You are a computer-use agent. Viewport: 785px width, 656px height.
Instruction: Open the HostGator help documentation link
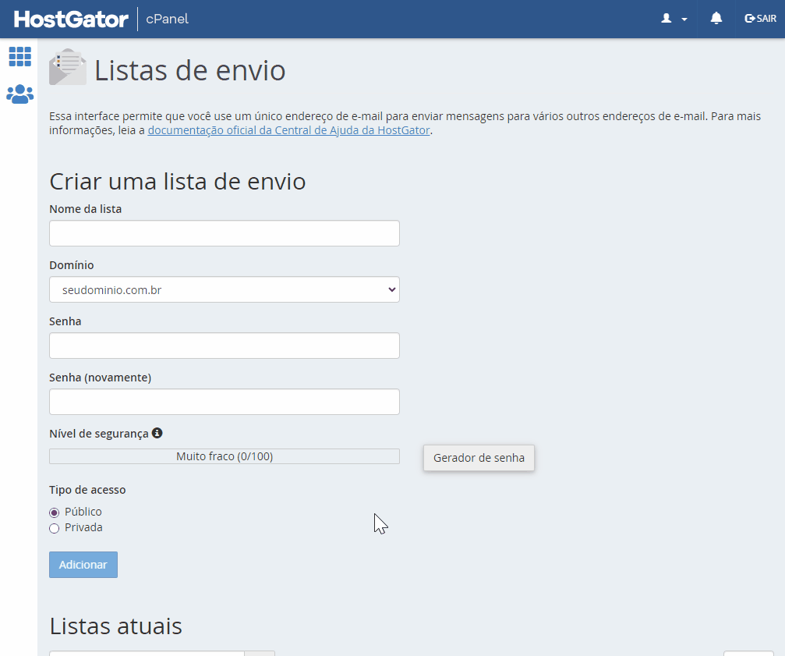point(289,130)
